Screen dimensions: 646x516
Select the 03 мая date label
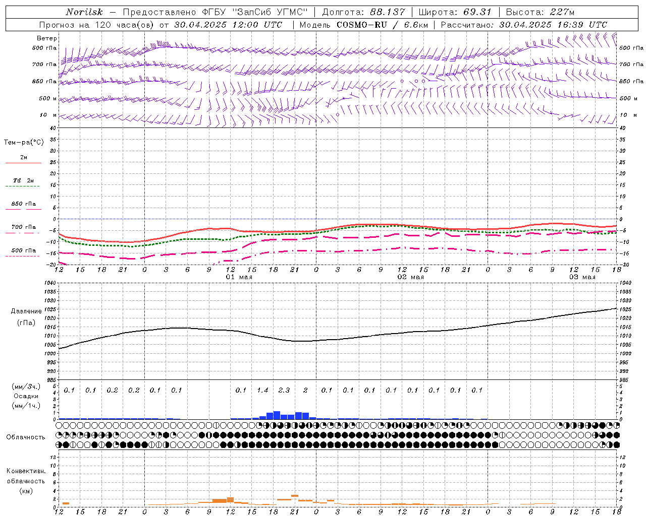click(582, 277)
